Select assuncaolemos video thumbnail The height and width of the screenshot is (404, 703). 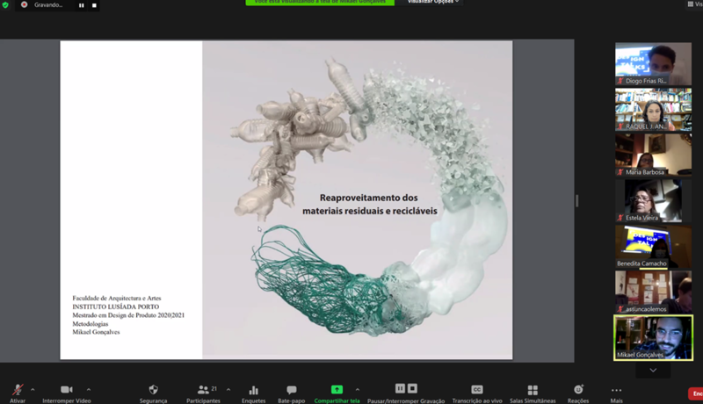tap(653, 292)
